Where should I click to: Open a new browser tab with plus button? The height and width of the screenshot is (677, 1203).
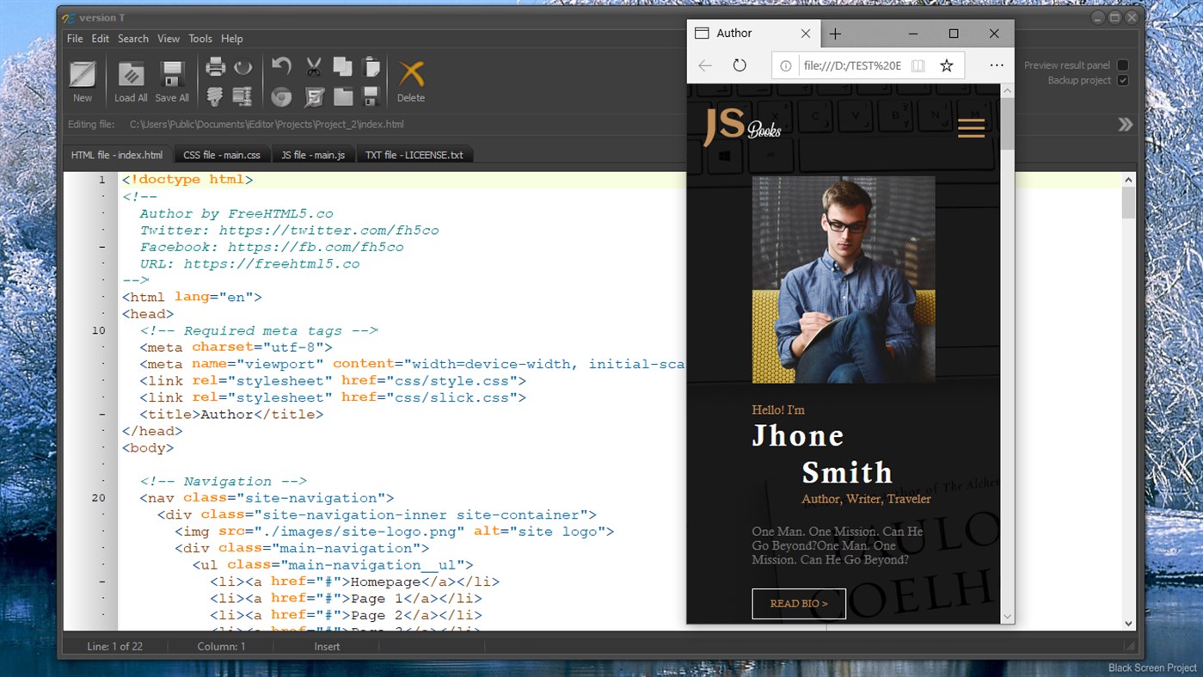point(835,34)
